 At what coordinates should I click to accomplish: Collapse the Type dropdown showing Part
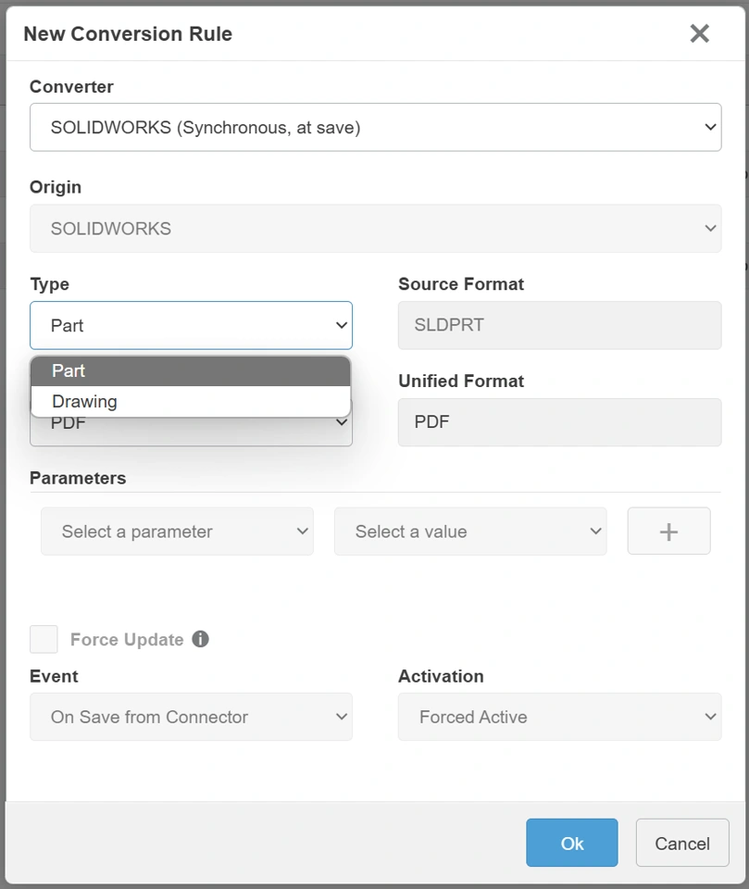coord(191,326)
